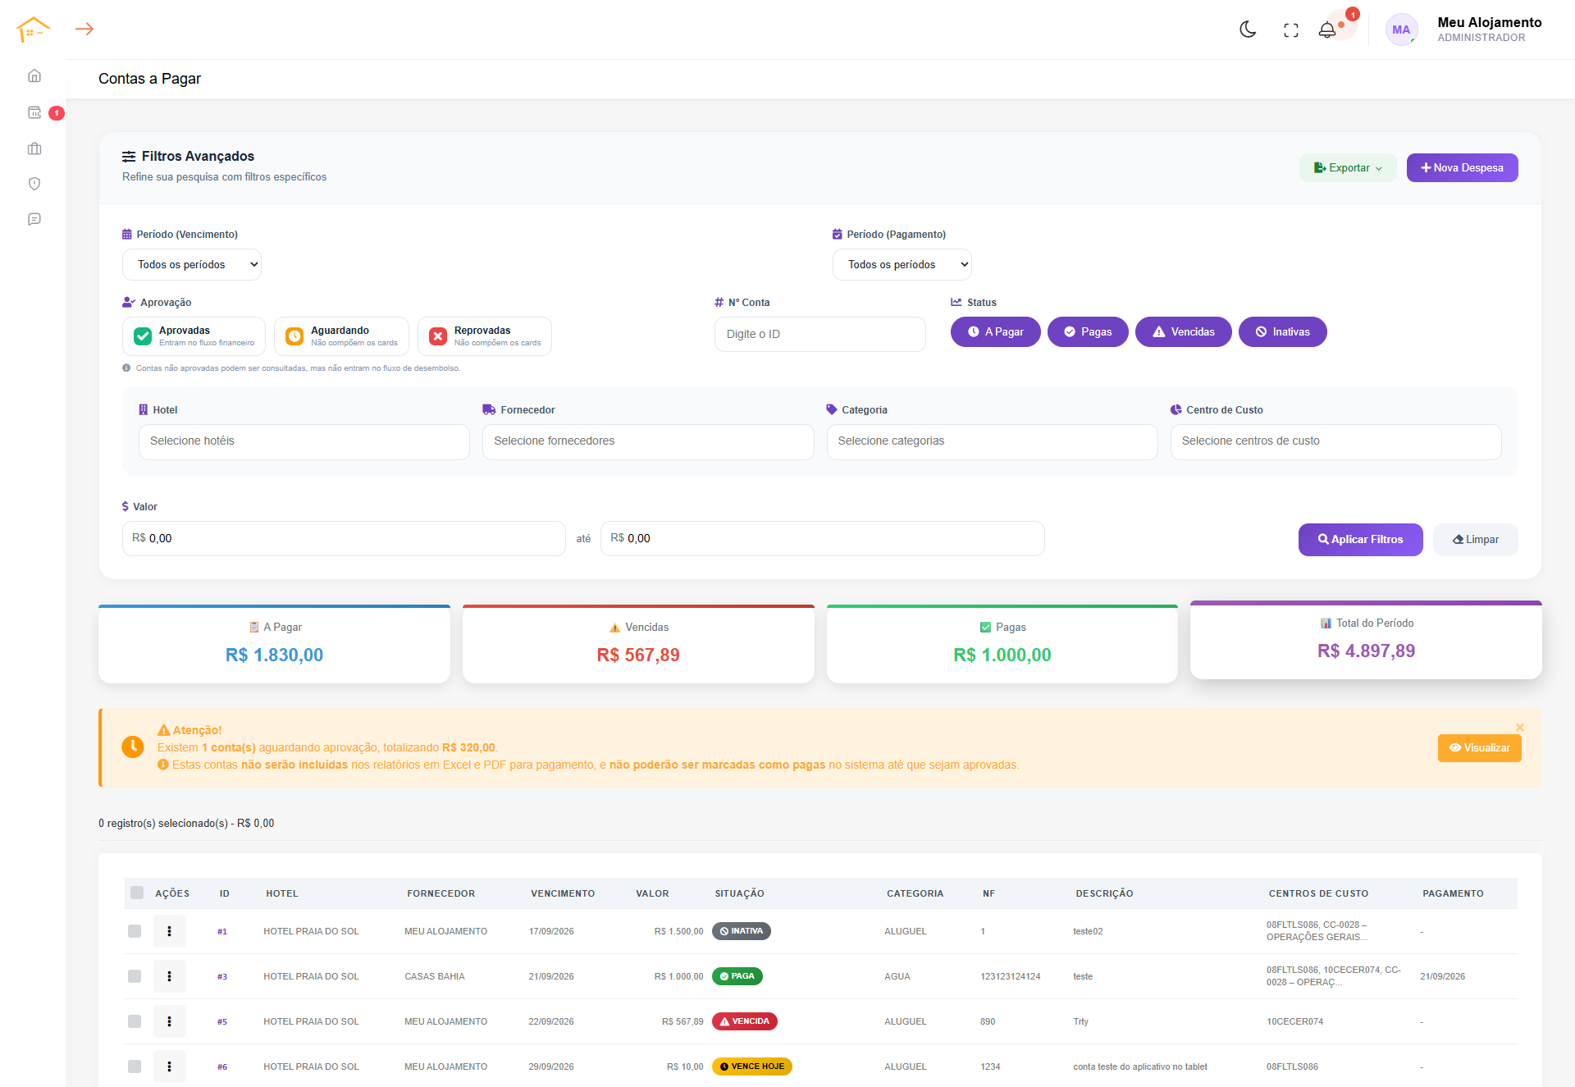Toggle the Inativas status filter

pos(1283,331)
